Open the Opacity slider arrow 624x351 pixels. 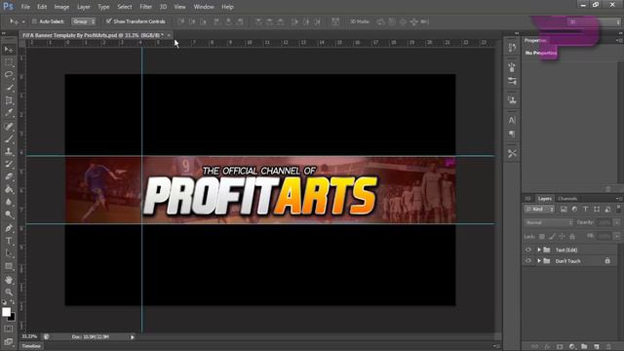click(617, 222)
